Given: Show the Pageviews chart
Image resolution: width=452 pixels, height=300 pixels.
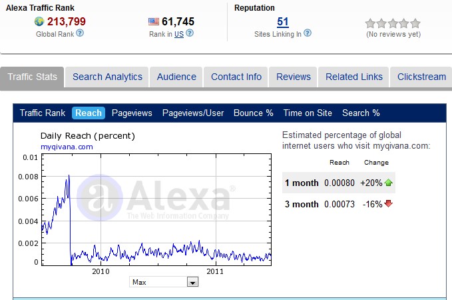Looking at the screenshot, I should click(x=132, y=113).
